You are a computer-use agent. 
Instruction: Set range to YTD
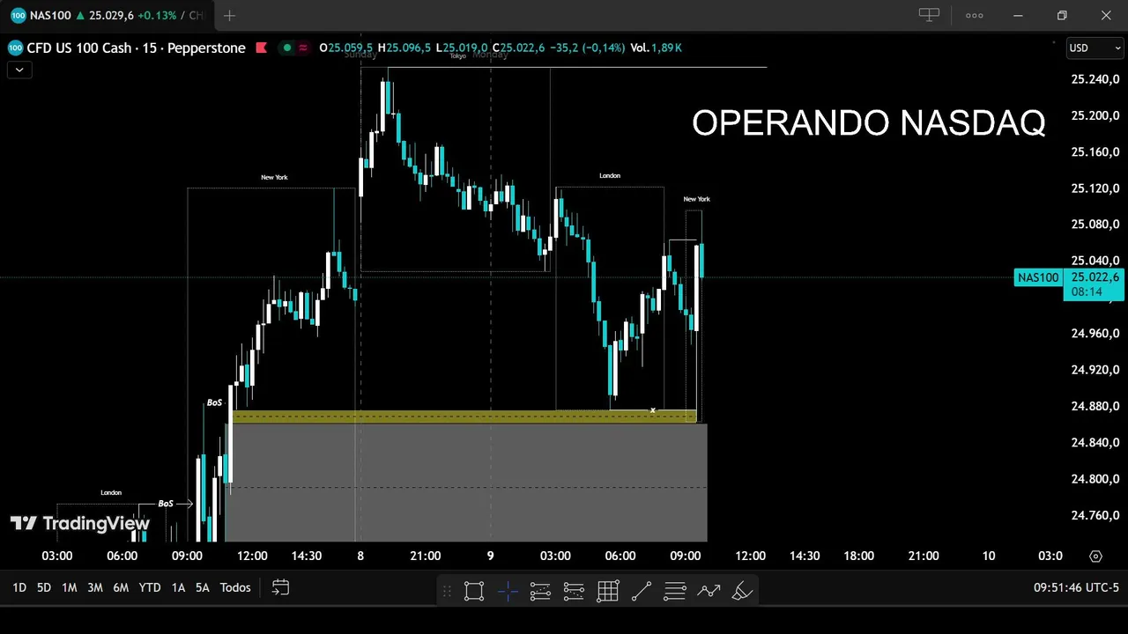(150, 587)
